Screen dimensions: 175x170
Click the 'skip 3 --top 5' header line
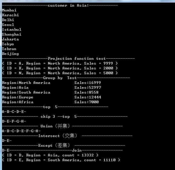click(x=65, y=117)
